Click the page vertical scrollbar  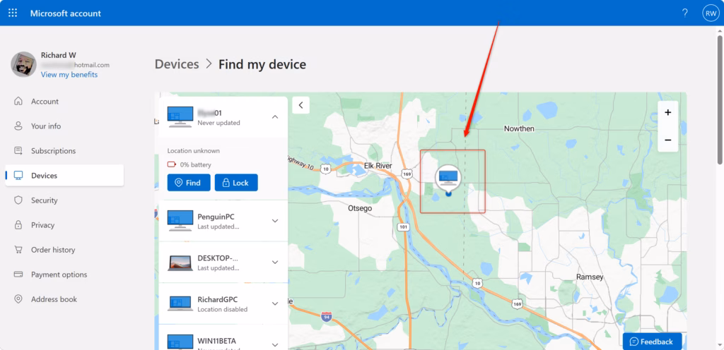pos(720,99)
